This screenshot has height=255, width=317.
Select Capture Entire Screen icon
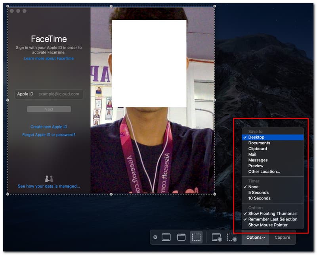[x=166, y=237]
